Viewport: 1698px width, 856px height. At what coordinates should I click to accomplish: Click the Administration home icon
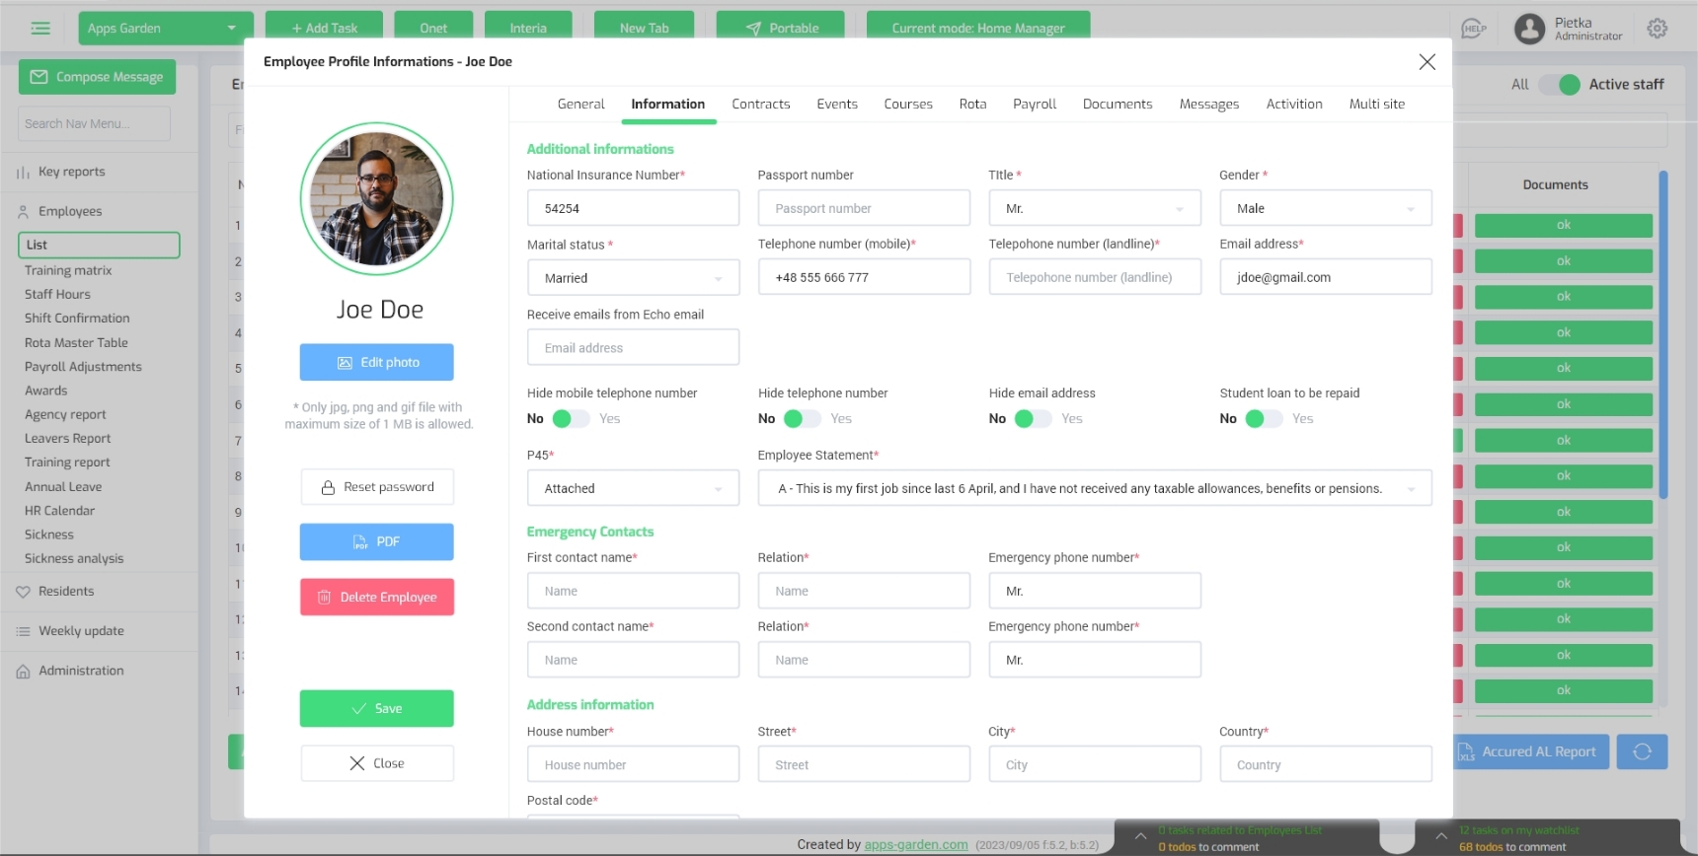(23, 672)
